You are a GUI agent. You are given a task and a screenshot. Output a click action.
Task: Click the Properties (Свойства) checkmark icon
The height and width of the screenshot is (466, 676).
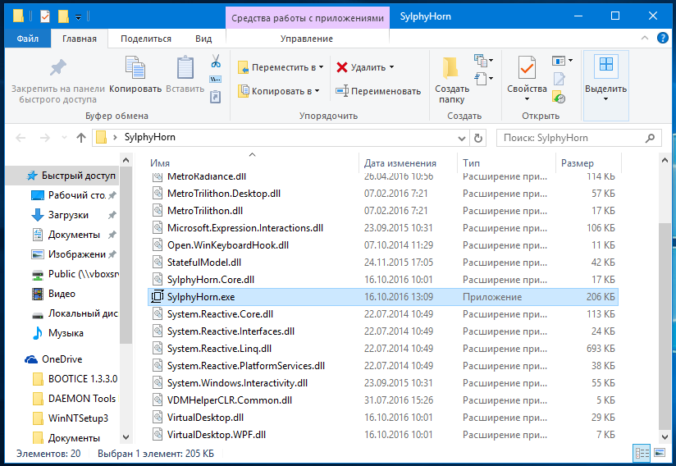[527, 67]
